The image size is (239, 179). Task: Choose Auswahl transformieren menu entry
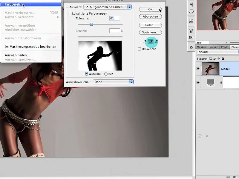31,38
